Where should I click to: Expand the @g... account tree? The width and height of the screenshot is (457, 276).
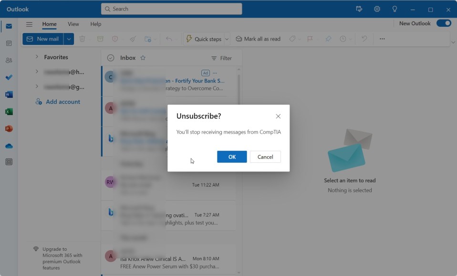click(x=37, y=86)
